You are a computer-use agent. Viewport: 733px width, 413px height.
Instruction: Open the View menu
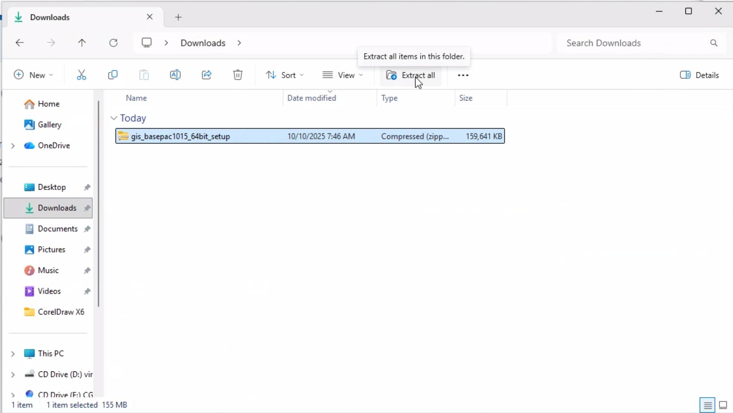point(343,75)
